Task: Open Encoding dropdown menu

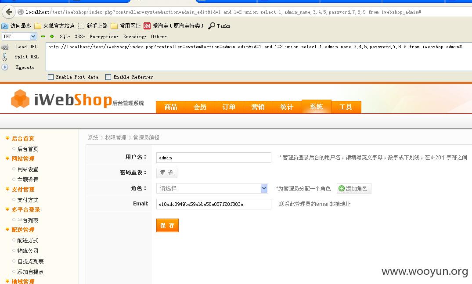Action: point(134,36)
